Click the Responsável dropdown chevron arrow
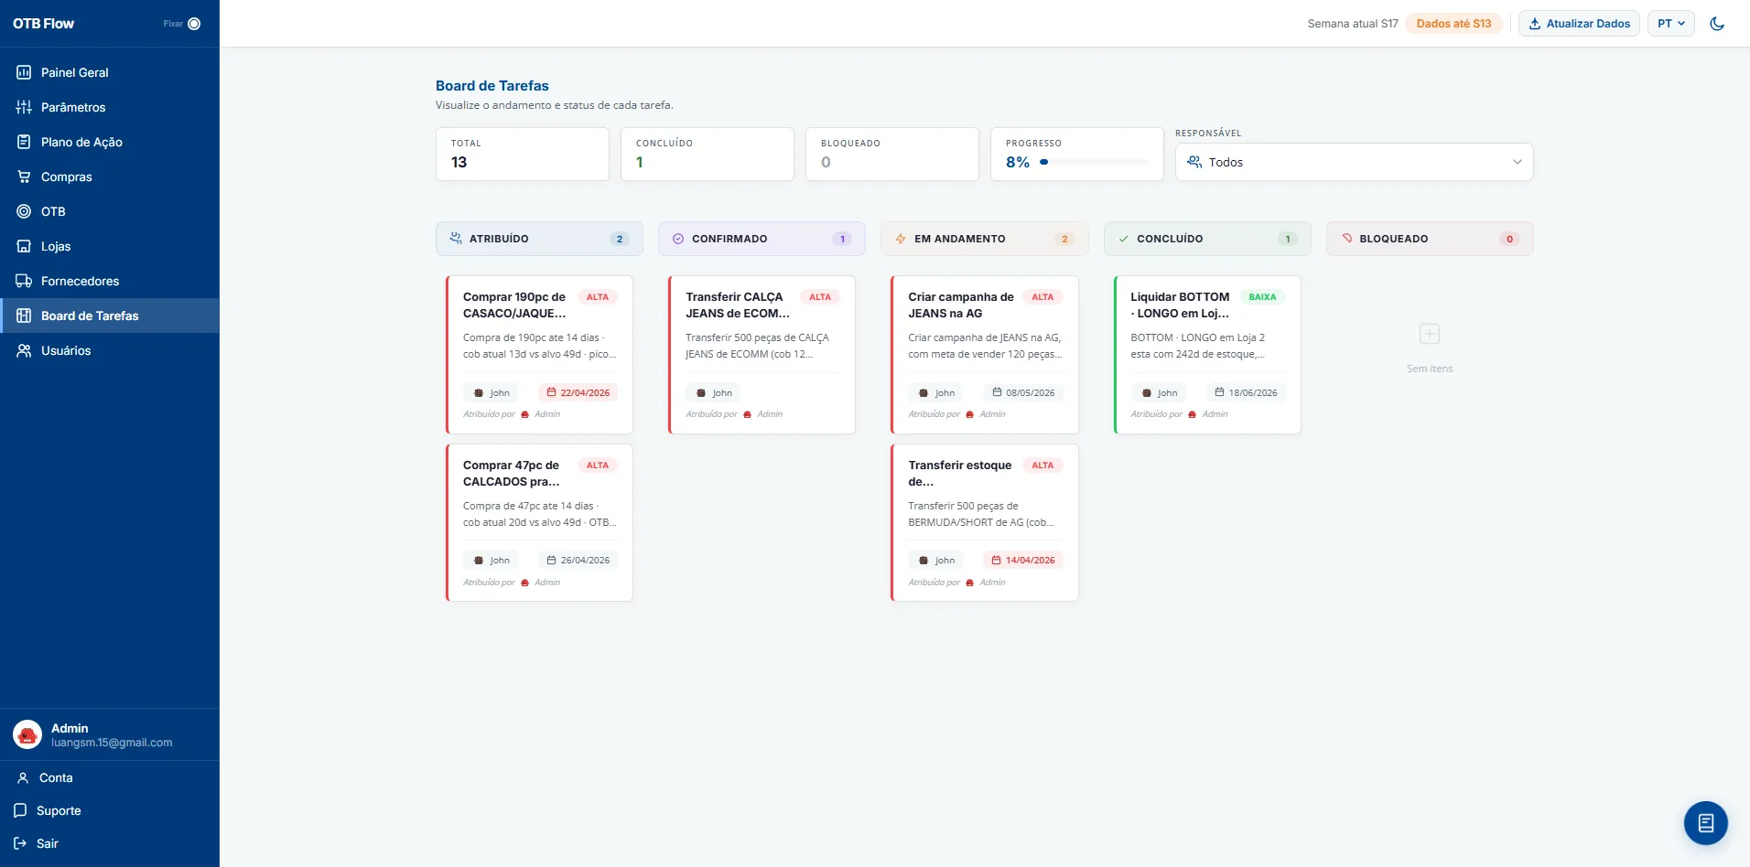This screenshot has width=1750, height=867. (x=1517, y=162)
